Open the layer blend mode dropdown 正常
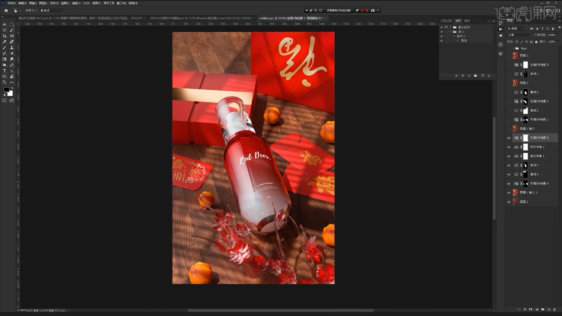The image size is (562, 316). pyautogui.click(x=520, y=35)
